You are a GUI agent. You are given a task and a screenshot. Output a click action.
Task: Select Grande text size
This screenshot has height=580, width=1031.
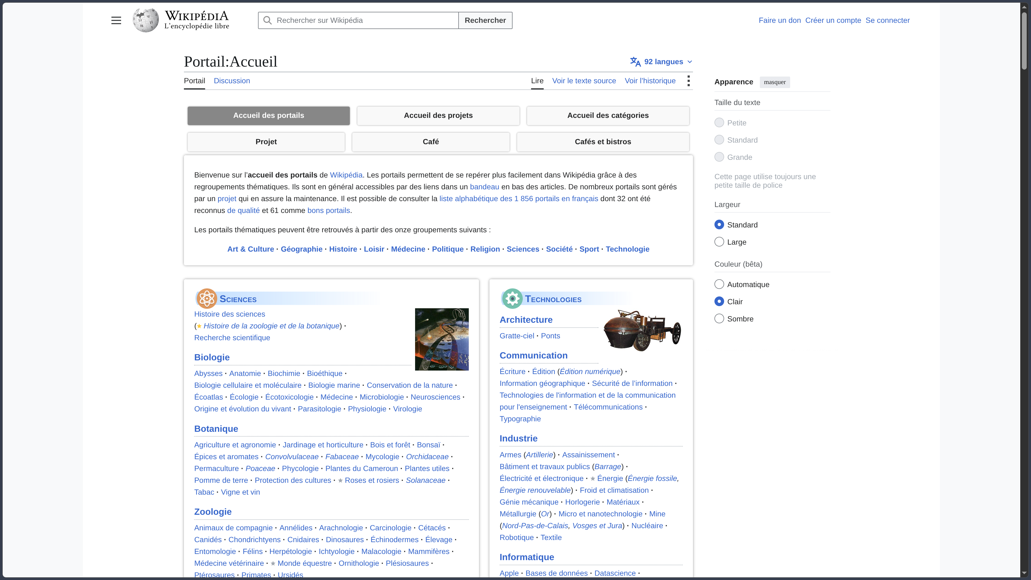[719, 157]
